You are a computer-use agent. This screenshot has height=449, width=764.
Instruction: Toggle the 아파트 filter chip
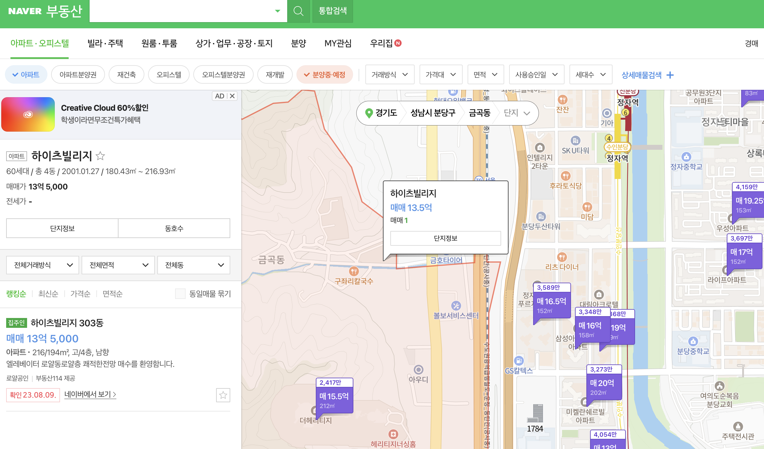[26, 74]
